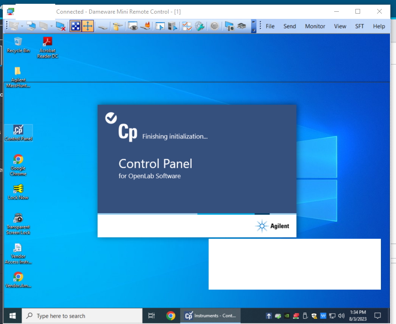Select the Google Chrome desktop shortcut
396x324 pixels.
(x=18, y=165)
